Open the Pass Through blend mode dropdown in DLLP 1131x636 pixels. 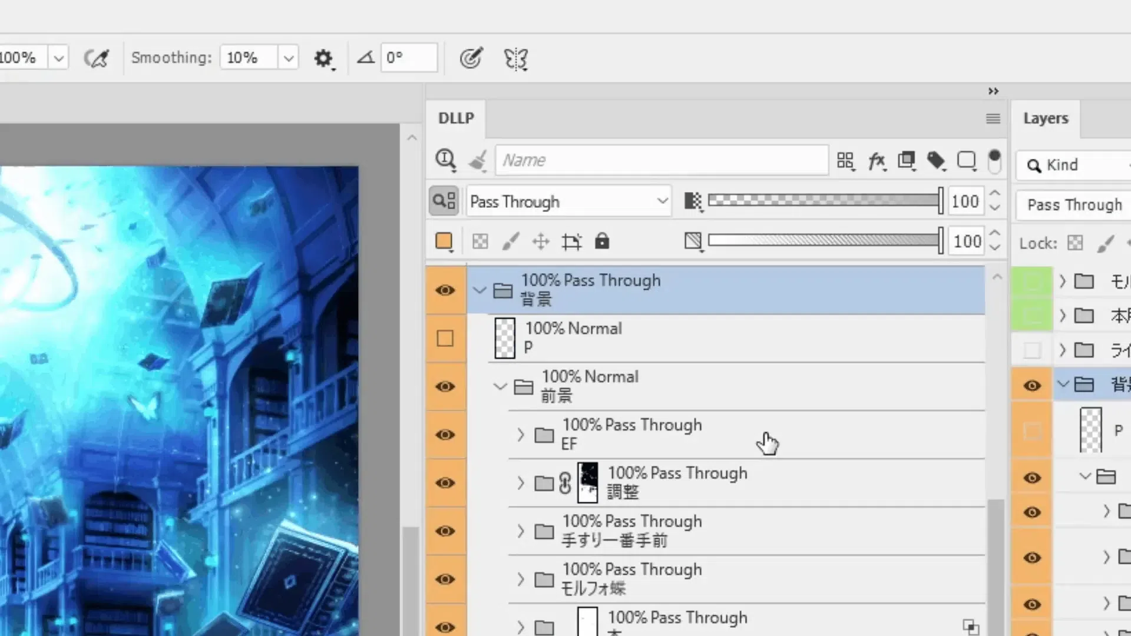point(568,201)
